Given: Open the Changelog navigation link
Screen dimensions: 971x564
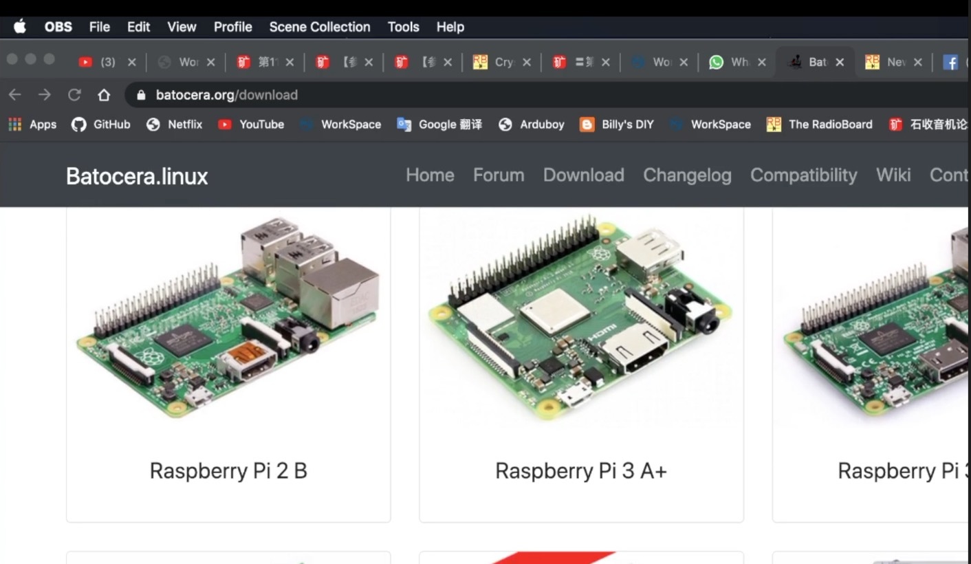Looking at the screenshot, I should [x=687, y=175].
